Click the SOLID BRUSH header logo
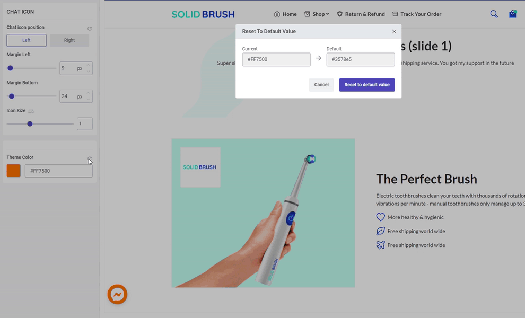 point(203,14)
